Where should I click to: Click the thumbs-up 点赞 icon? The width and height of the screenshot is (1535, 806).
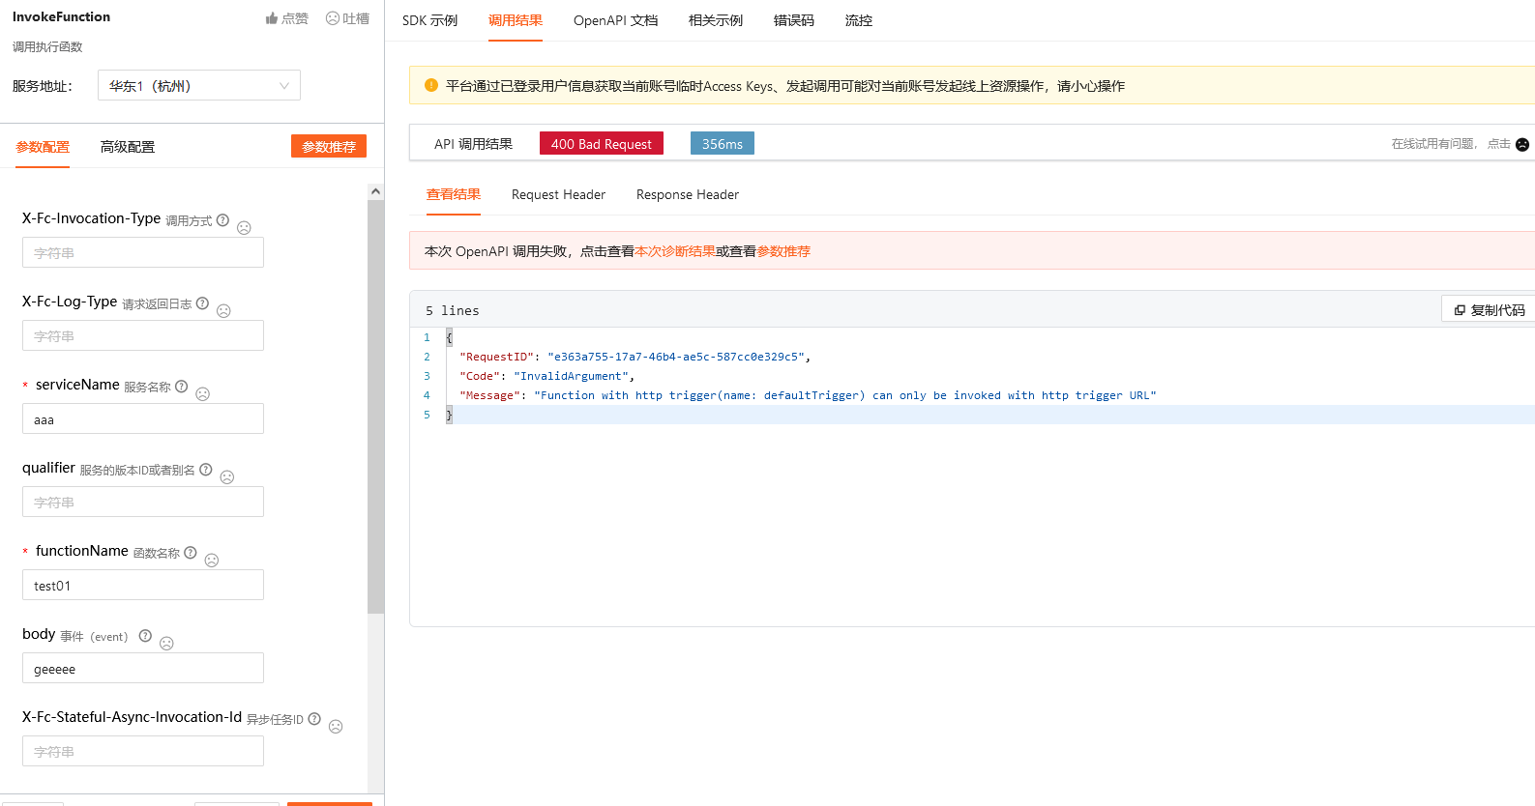pyautogui.click(x=272, y=18)
